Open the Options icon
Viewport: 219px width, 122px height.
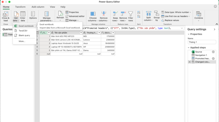tap(33, 14)
